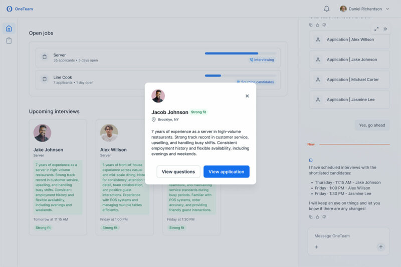Click the plus attachment icon in chat

point(316,247)
